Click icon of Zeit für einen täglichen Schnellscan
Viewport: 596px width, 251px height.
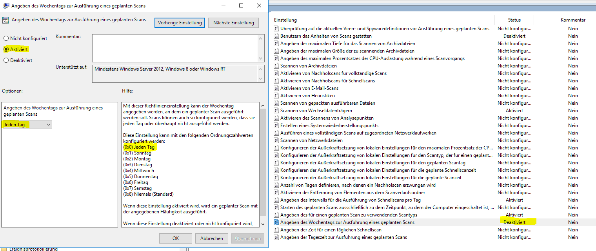276,230
